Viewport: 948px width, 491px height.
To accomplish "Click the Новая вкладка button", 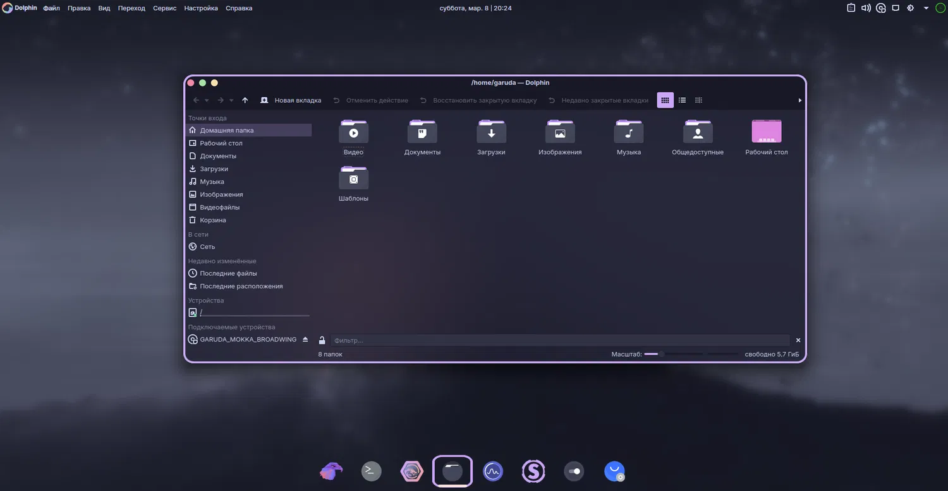I will pos(291,100).
